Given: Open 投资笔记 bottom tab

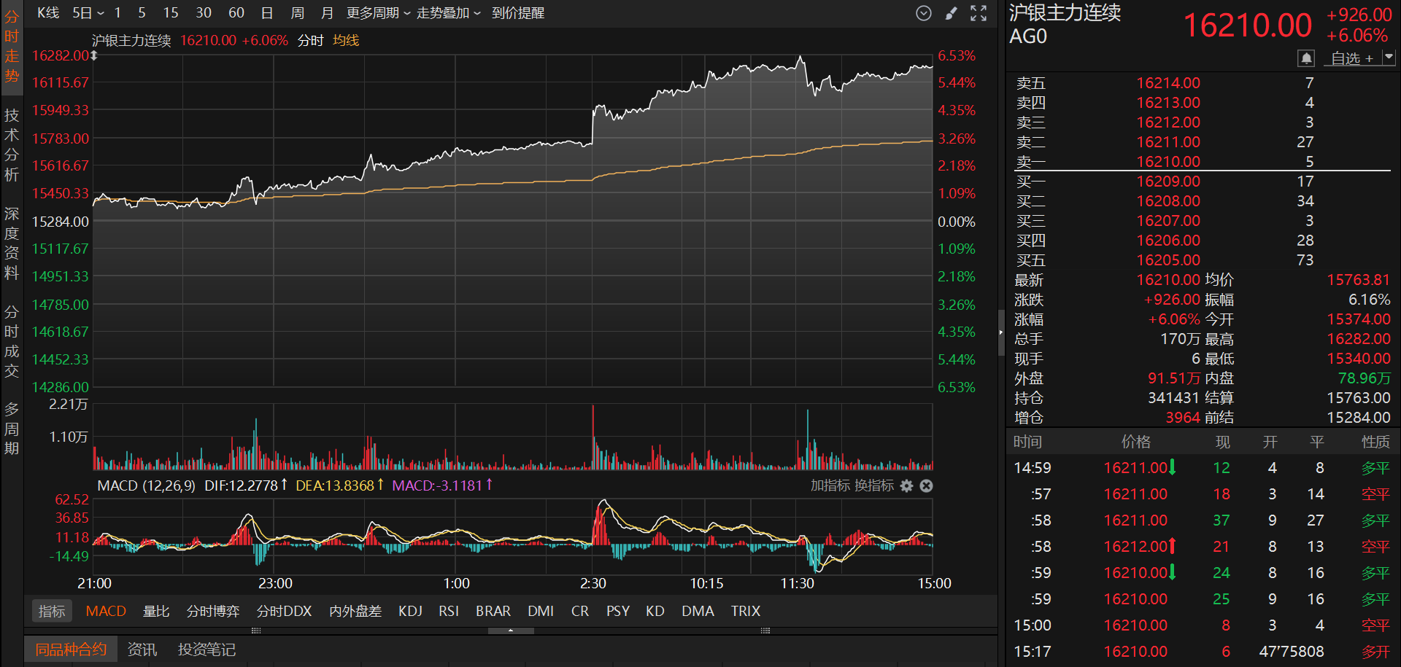Looking at the screenshot, I should point(207,650).
